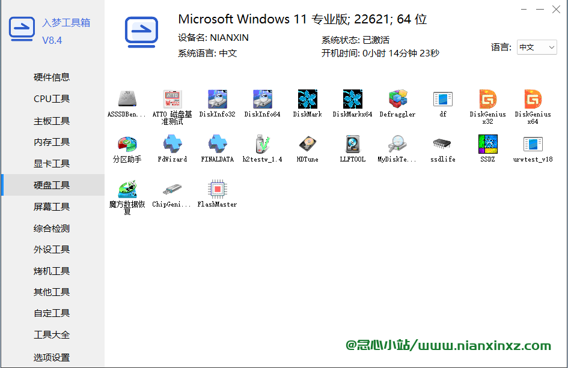Click the 开机时间 uptime text

coord(380,53)
